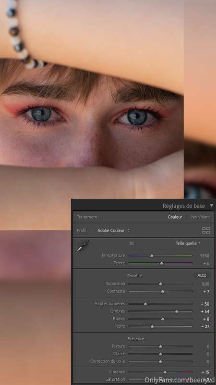Switch treatment to Couleur
The width and height of the screenshot is (216, 385).
(x=175, y=217)
